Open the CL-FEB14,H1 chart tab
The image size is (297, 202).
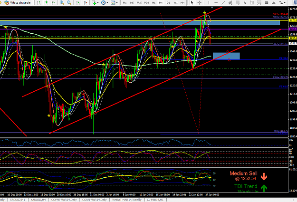[x=155, y=200]
